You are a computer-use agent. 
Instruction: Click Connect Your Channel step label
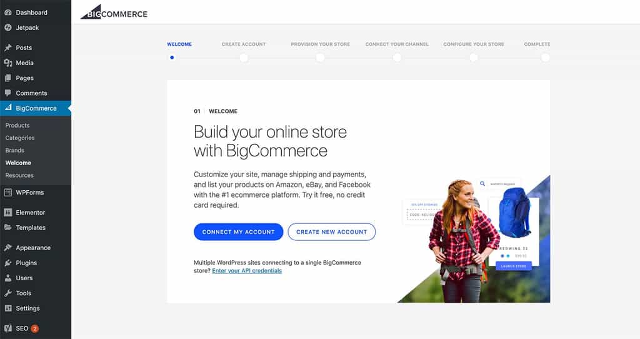click(397, 44)
